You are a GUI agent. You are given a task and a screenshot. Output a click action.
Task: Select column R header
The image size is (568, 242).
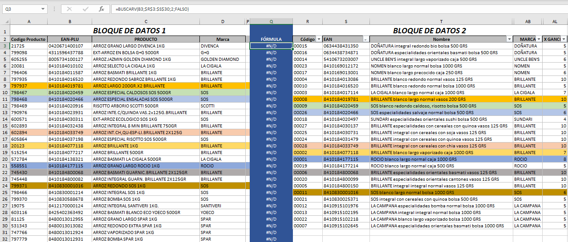click(308, 21)
